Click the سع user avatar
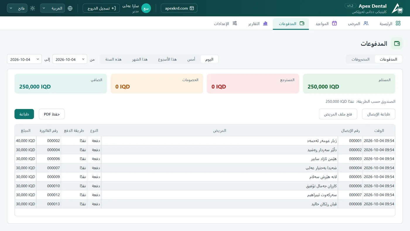Image resolution: width=410 pixels, height=231 pixels. [146, 8]
